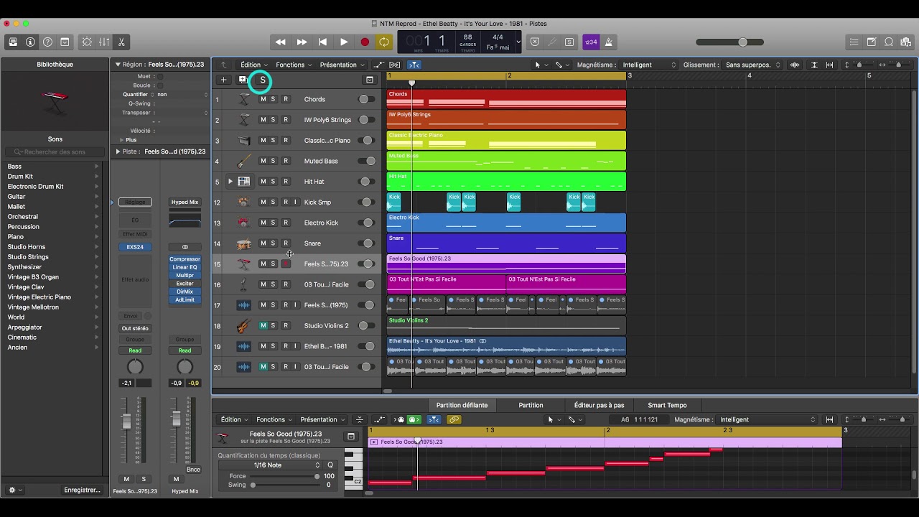Open the Loop Browser icon
The height and width of the screenshot is (517, 919).
tap(889, 42)
